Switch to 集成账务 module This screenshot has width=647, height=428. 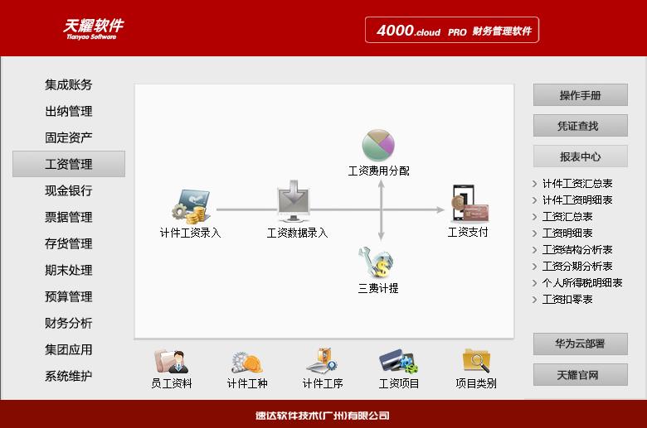point(69,84)
